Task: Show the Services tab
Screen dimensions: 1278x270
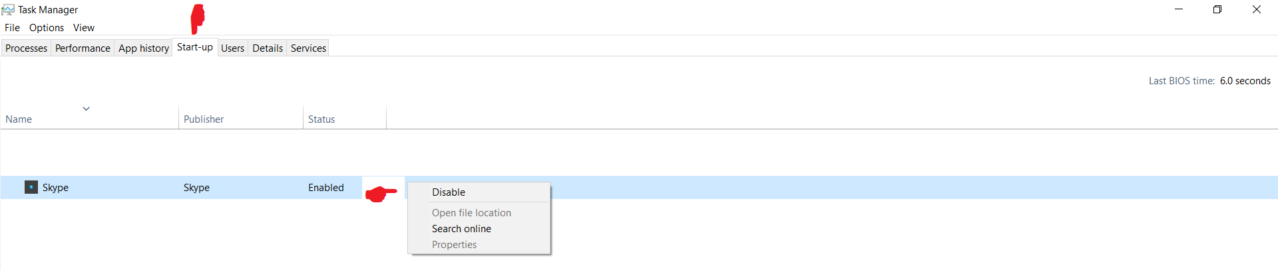Action: pos(308,48)
